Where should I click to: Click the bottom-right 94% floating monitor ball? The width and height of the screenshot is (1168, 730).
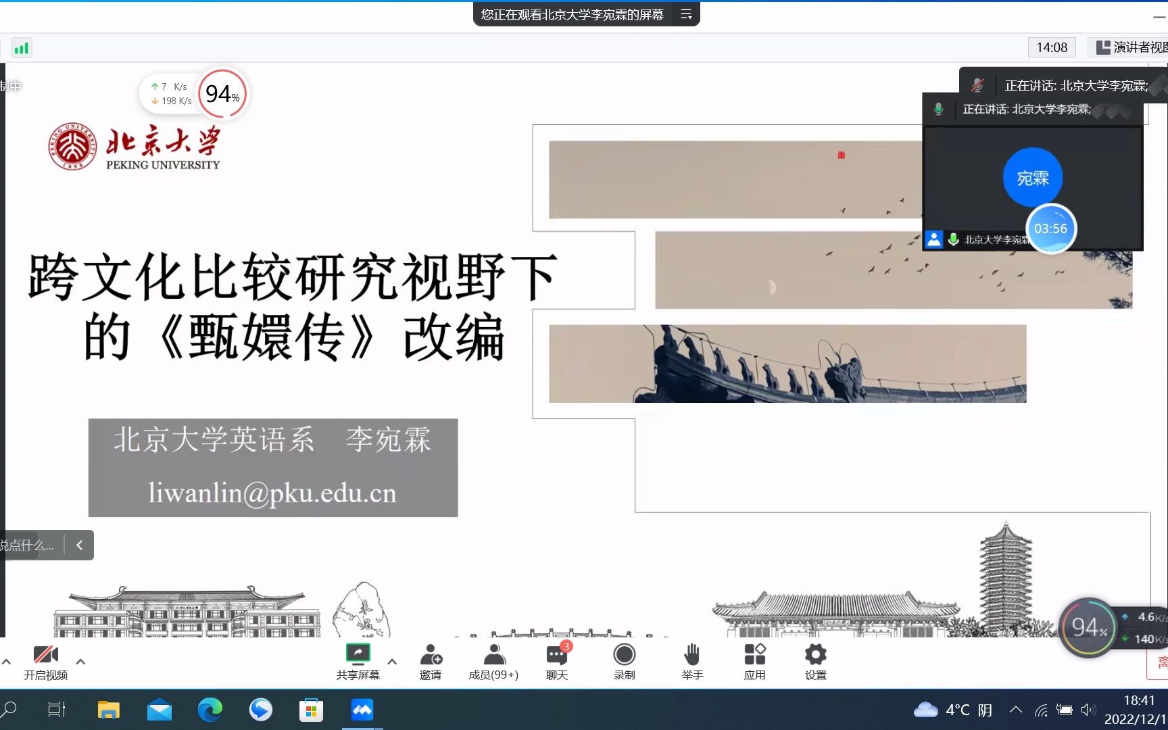point(1088,628)
